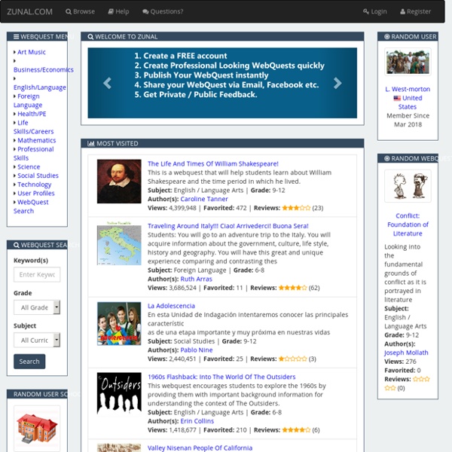
Task: Go to next slide with right carousel arrow
Action: [x=337, y=83]
